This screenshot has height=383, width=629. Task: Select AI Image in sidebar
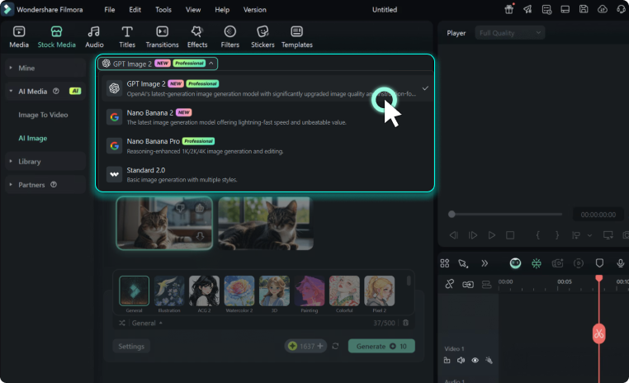pos(32,138)
